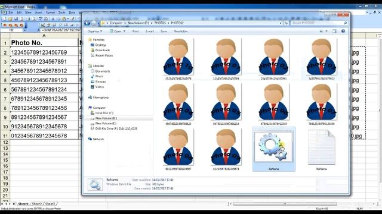Switch to Sheet2 tab in Excel
Image resolution: width=382 pixels, height=214 pixels.
37,204
